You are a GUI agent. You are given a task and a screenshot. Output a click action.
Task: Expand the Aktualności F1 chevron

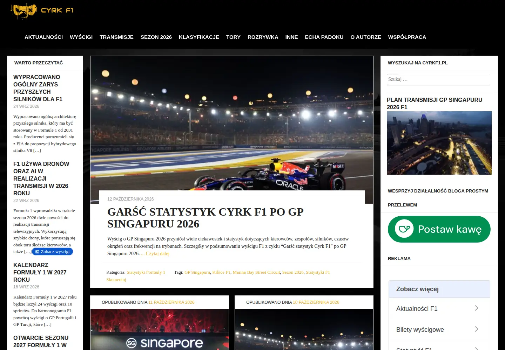point(477,308)
